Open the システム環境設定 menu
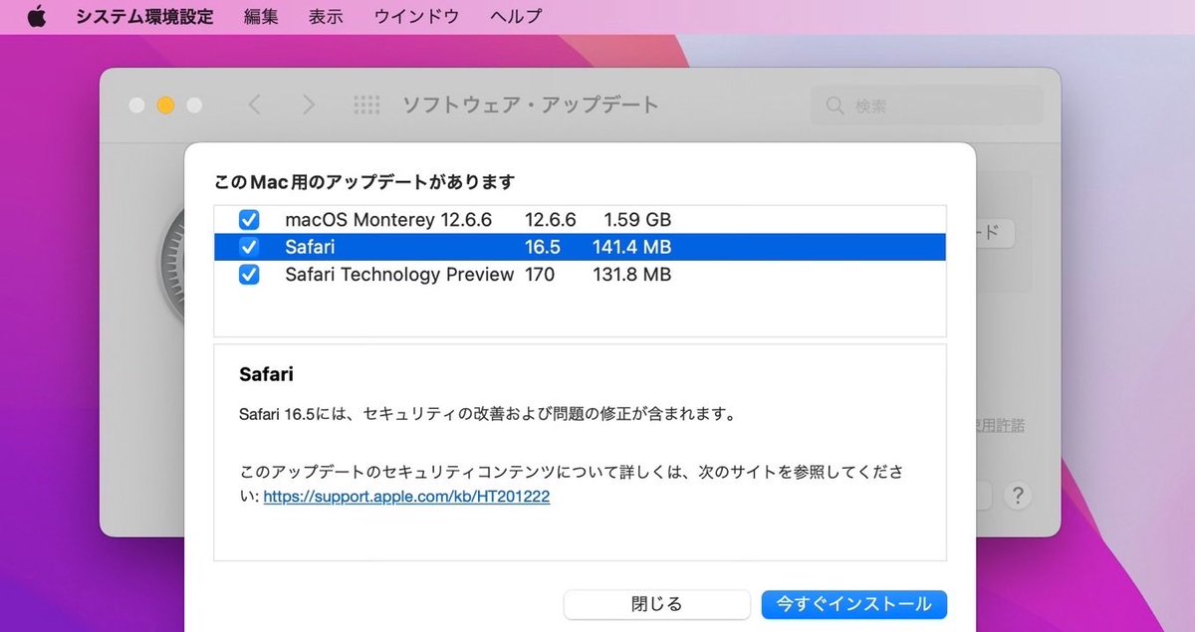 tap(144, 17)
